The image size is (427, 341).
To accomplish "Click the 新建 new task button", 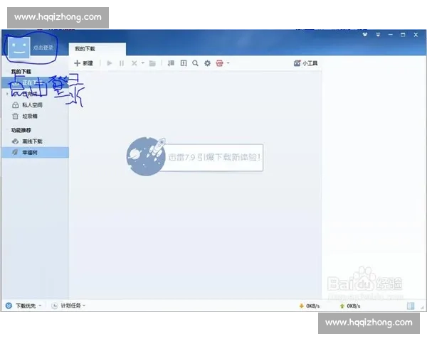I will tap(83, 63).
